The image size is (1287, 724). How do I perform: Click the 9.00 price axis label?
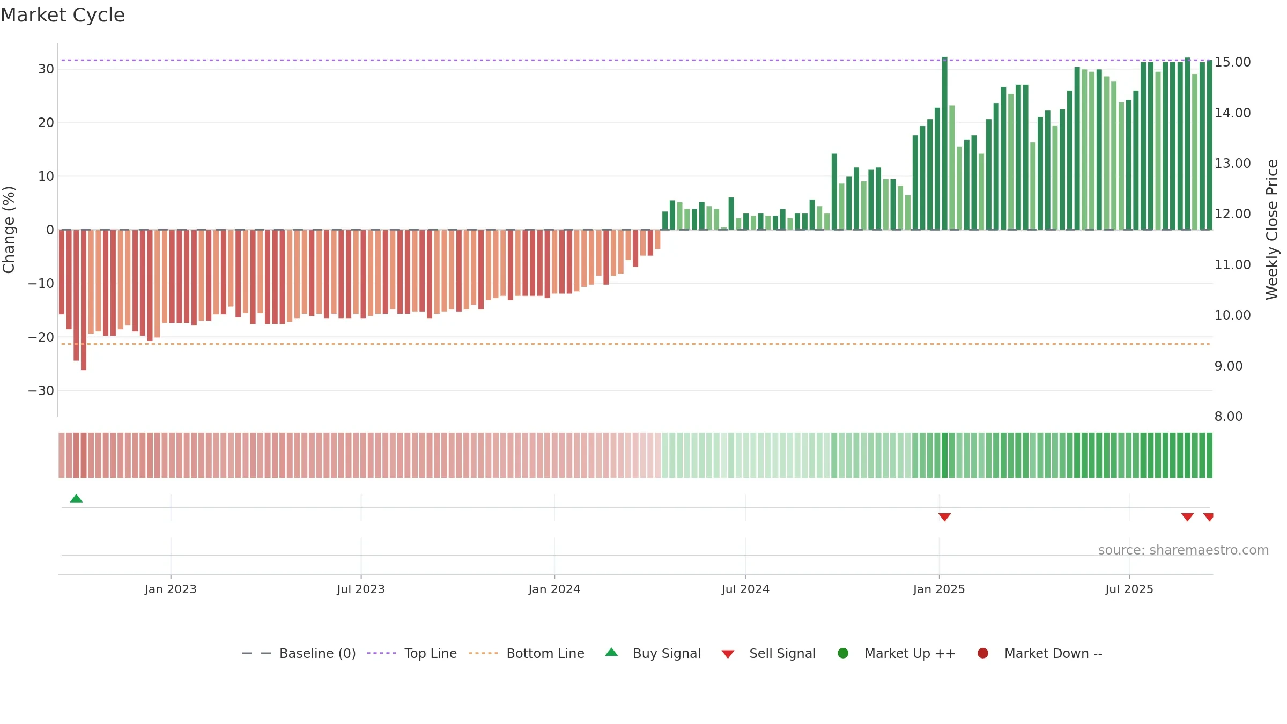pyautogui.click(x=1228, y=366)
